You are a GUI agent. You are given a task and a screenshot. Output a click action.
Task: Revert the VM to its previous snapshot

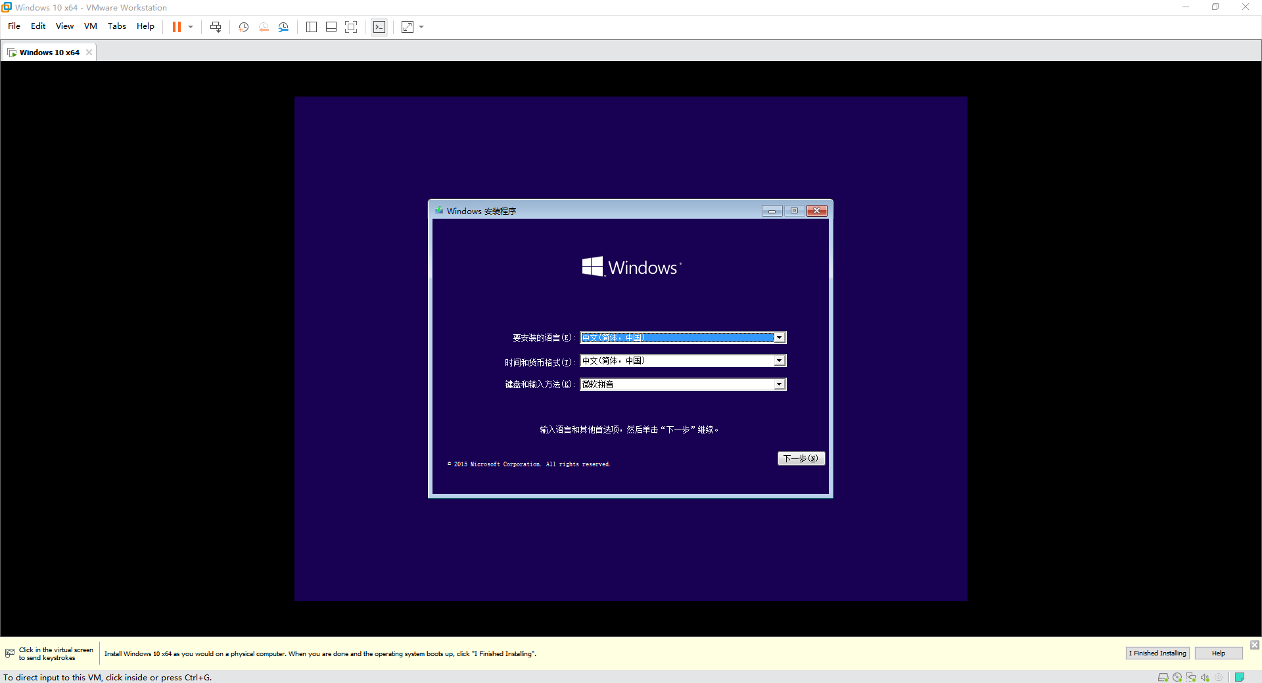[x=264, y=27]
